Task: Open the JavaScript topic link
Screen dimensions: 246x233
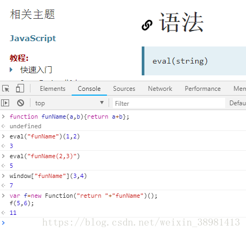Action: pos(33,38)
